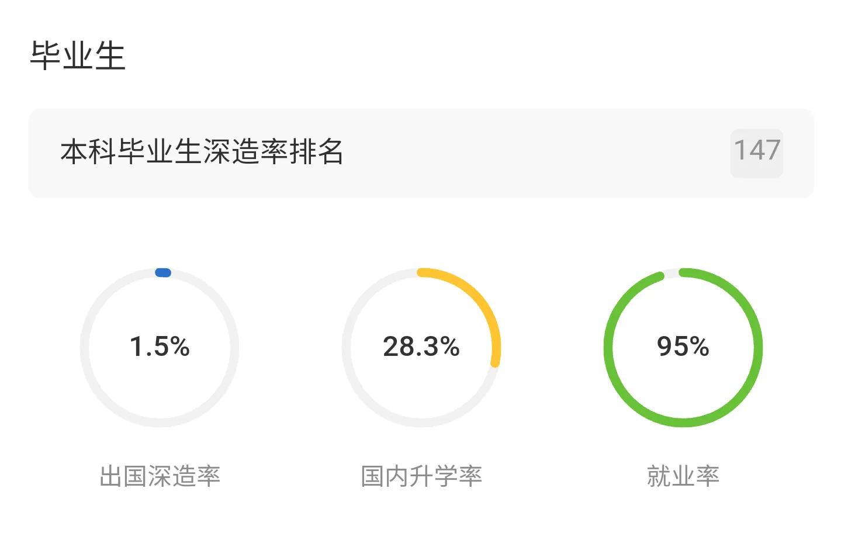Click the 国内升学率 label text

422,476
